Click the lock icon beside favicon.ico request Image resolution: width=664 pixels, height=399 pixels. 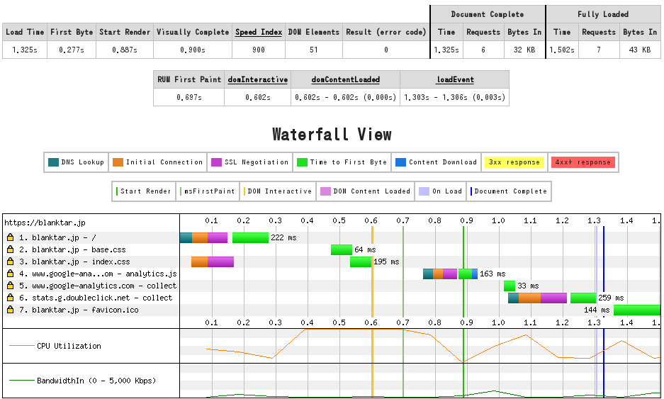[x=11, y=310]
